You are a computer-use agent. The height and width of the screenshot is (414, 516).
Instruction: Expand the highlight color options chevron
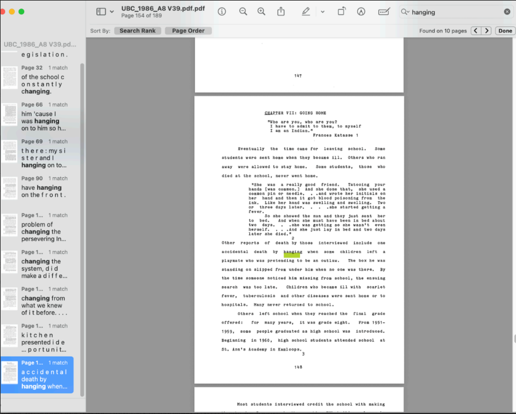(x=322, y=12)
